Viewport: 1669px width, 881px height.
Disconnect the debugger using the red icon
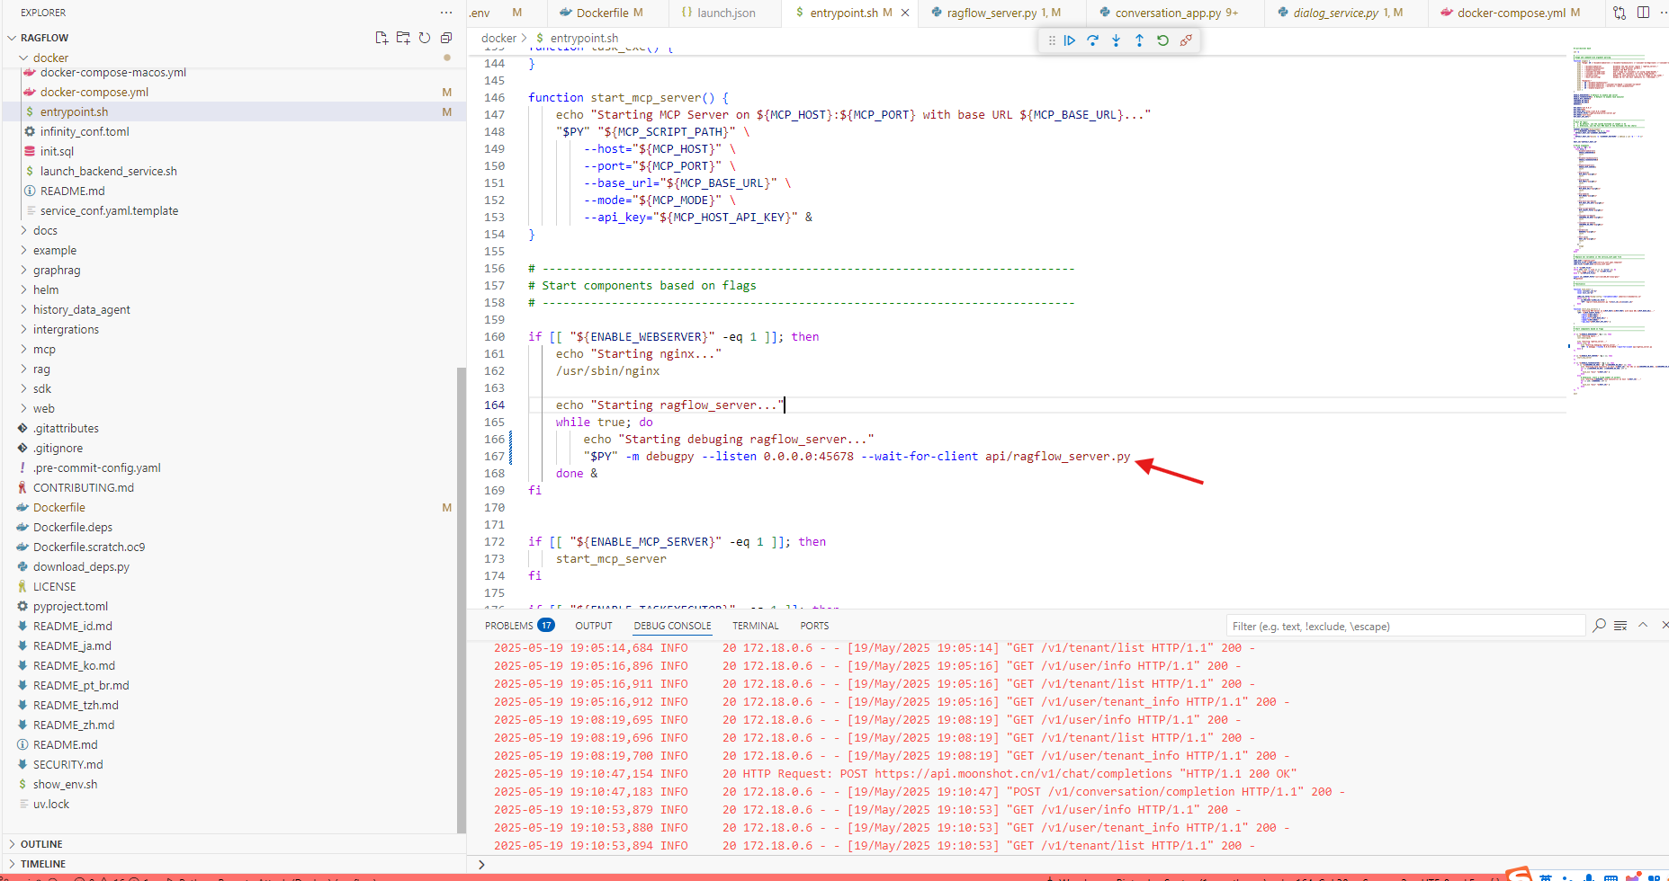point(1186,40)
